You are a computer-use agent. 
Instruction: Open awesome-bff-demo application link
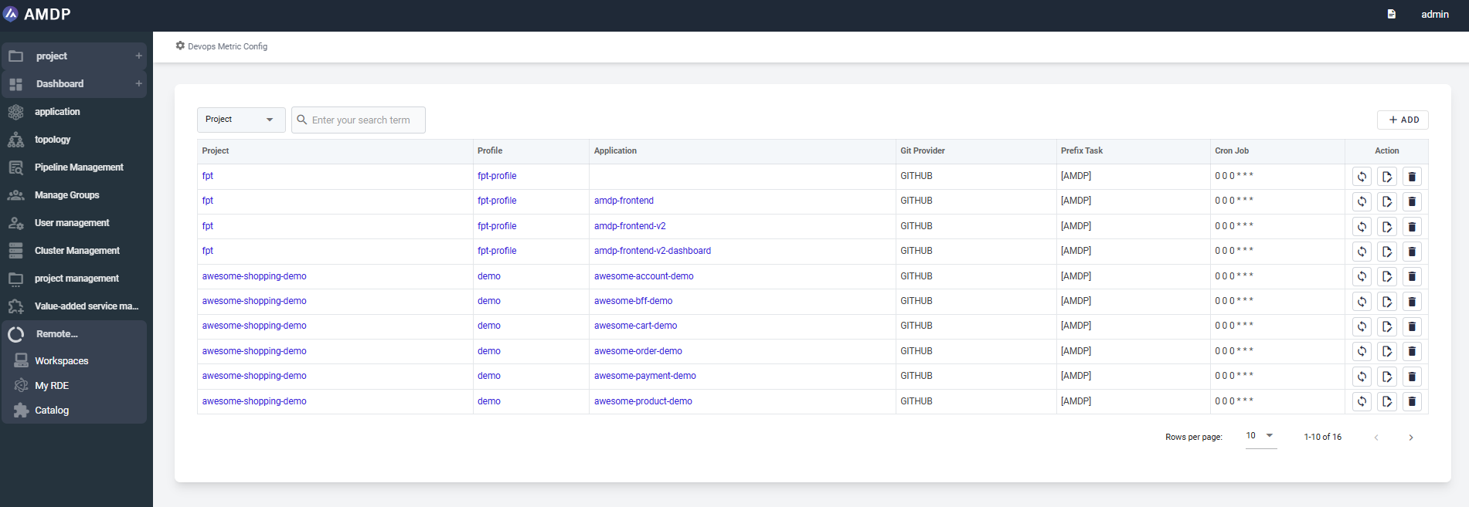(633, 301)
